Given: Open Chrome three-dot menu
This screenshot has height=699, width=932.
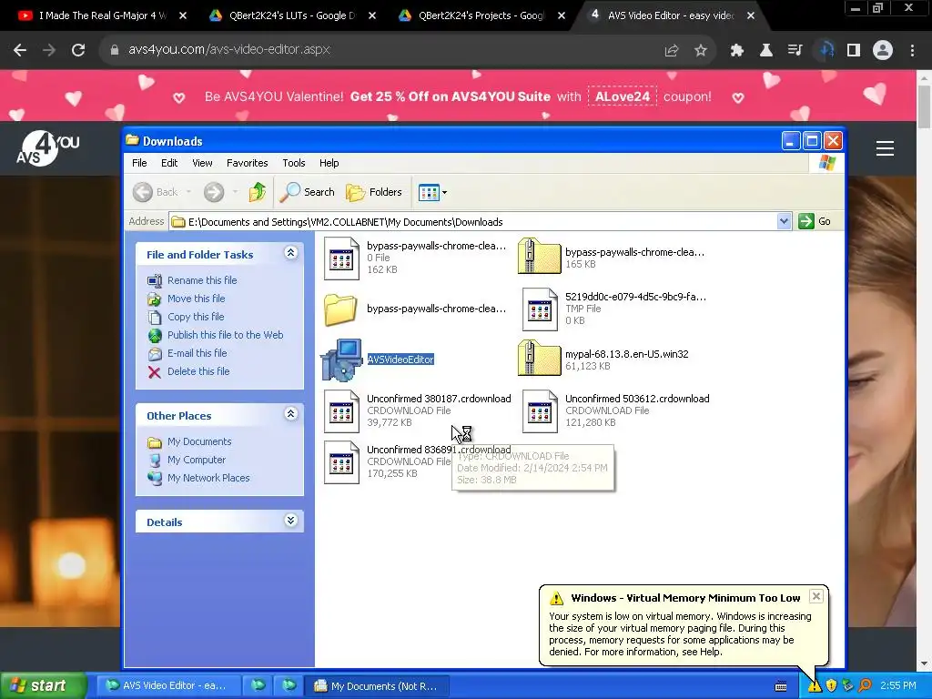Looking at the screenshot, I should pos(912,50).
